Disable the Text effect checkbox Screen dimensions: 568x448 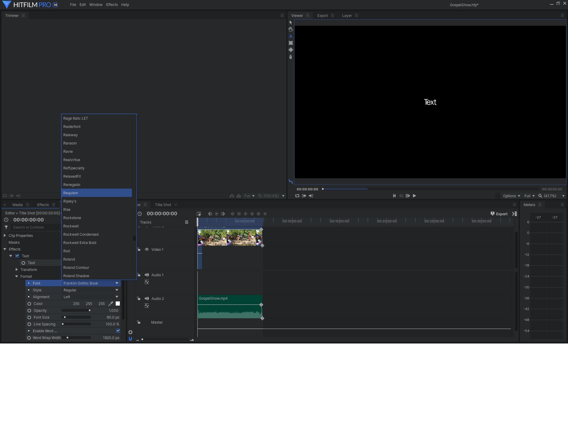point(17,256)
